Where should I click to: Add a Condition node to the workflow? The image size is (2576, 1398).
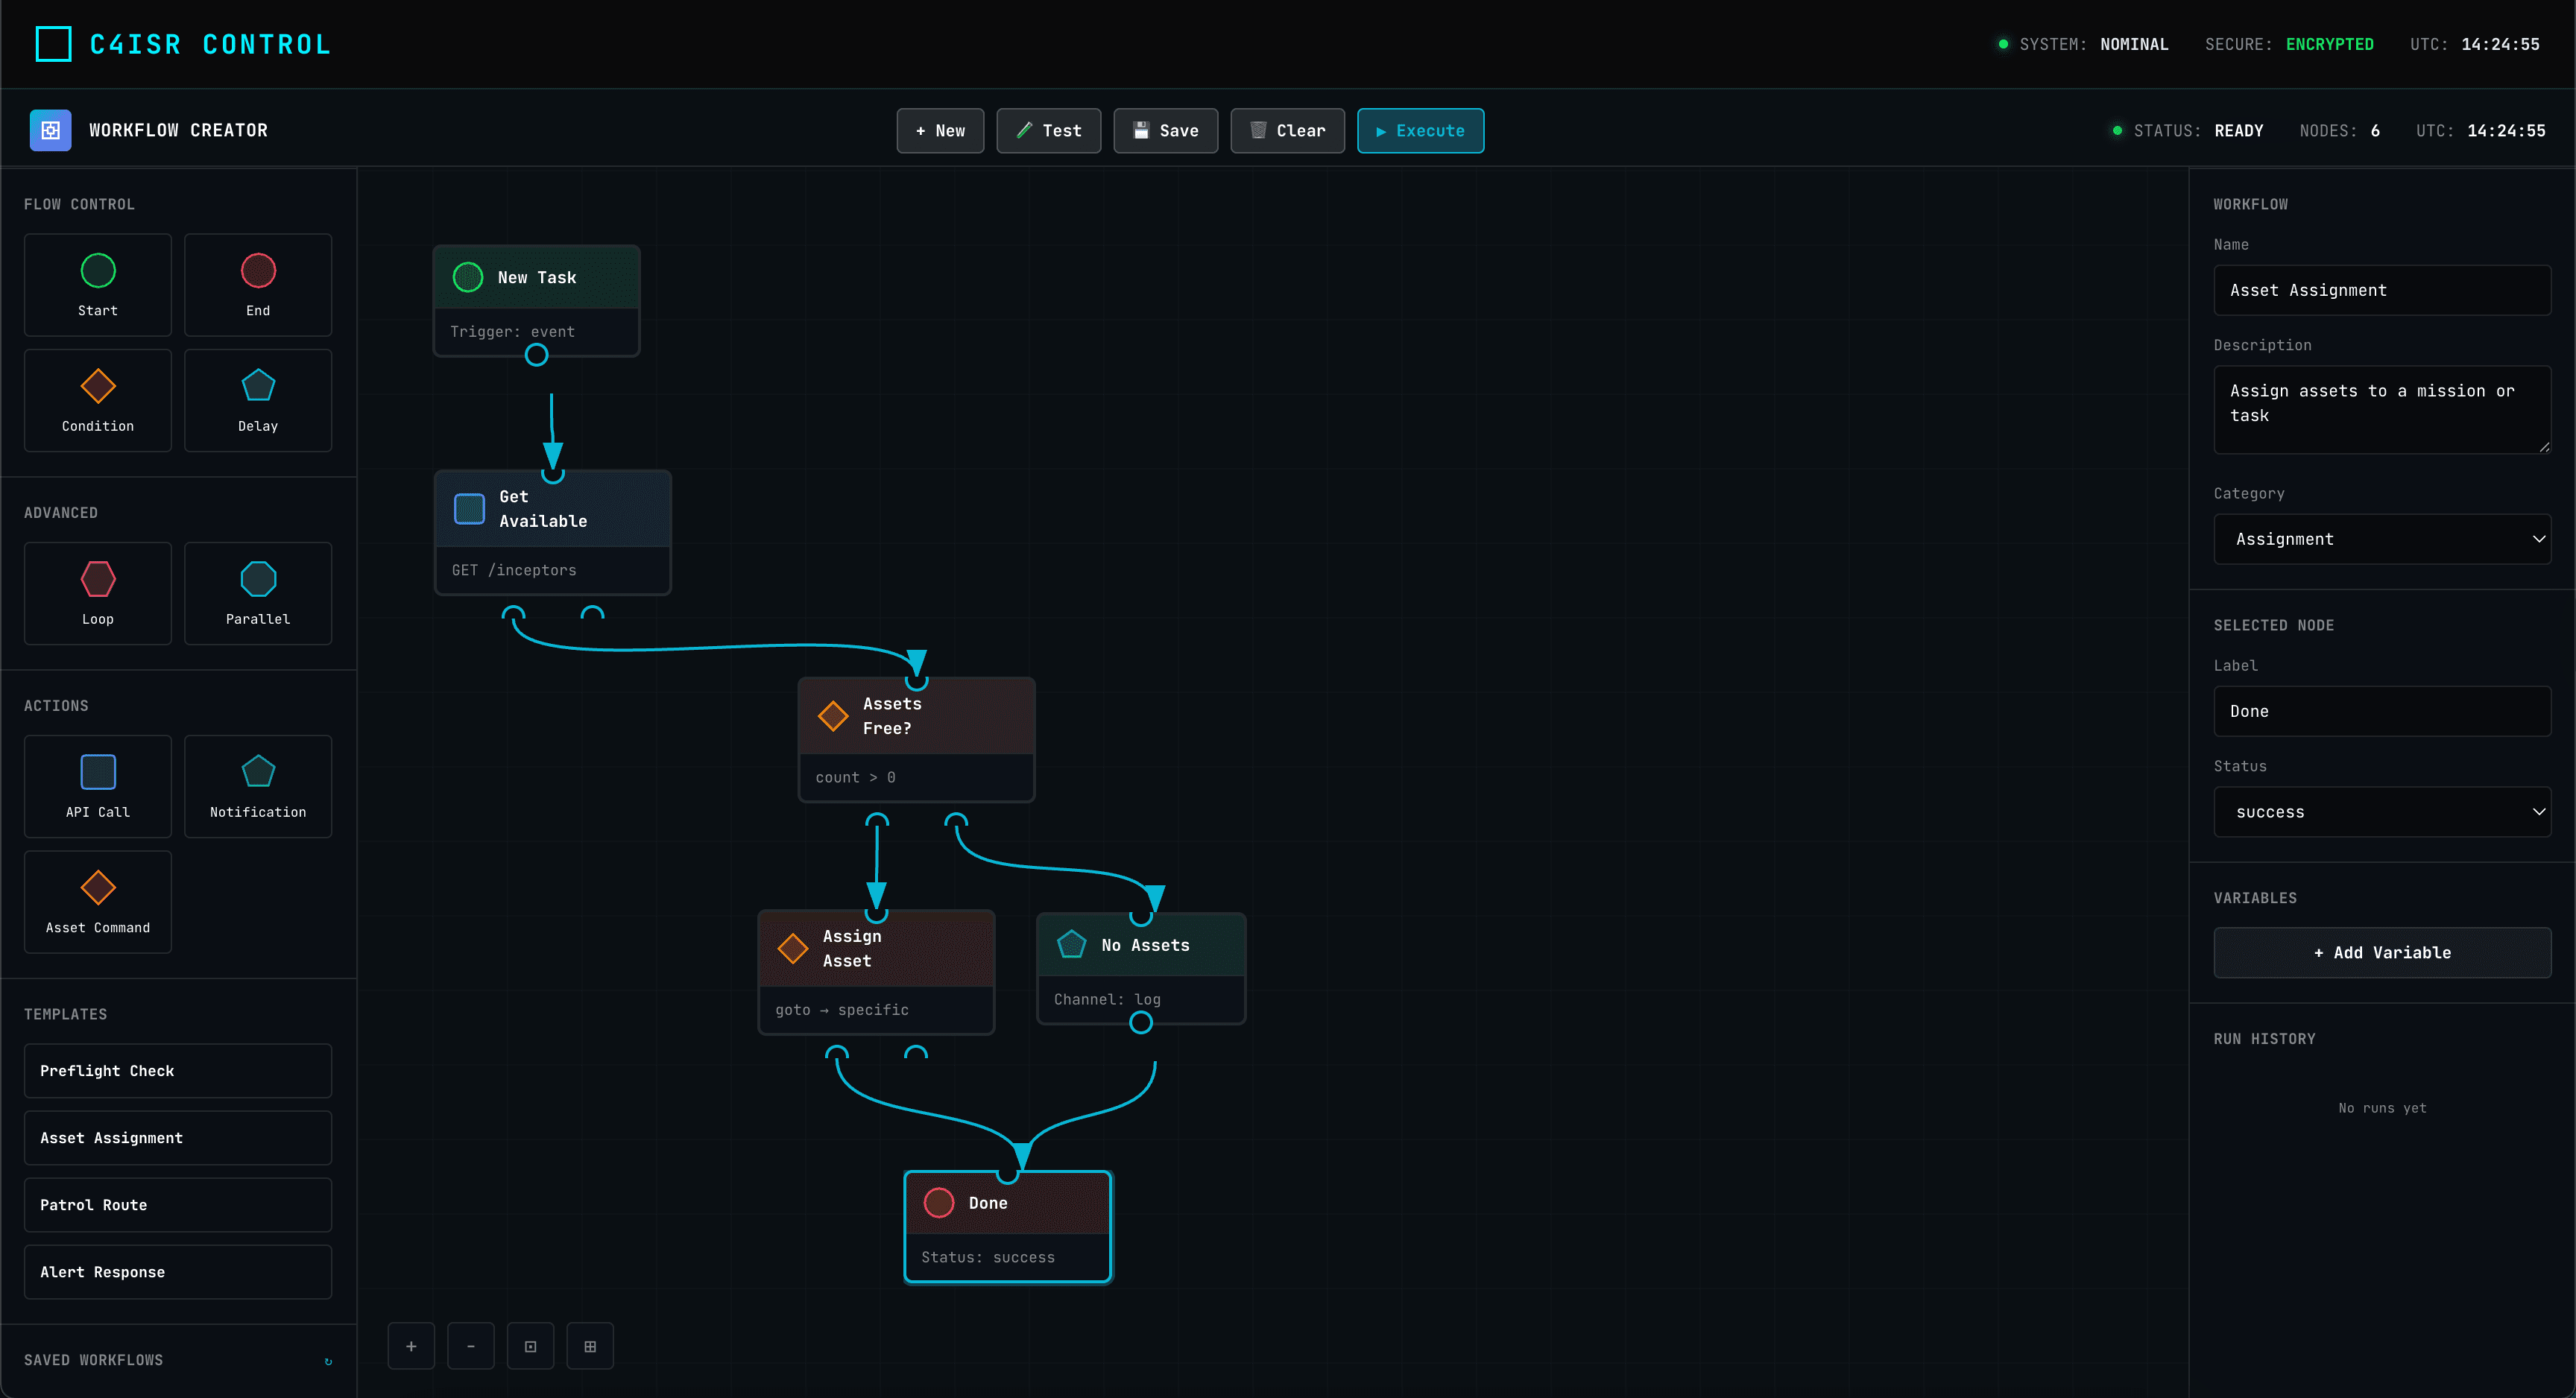coord(97,400)
